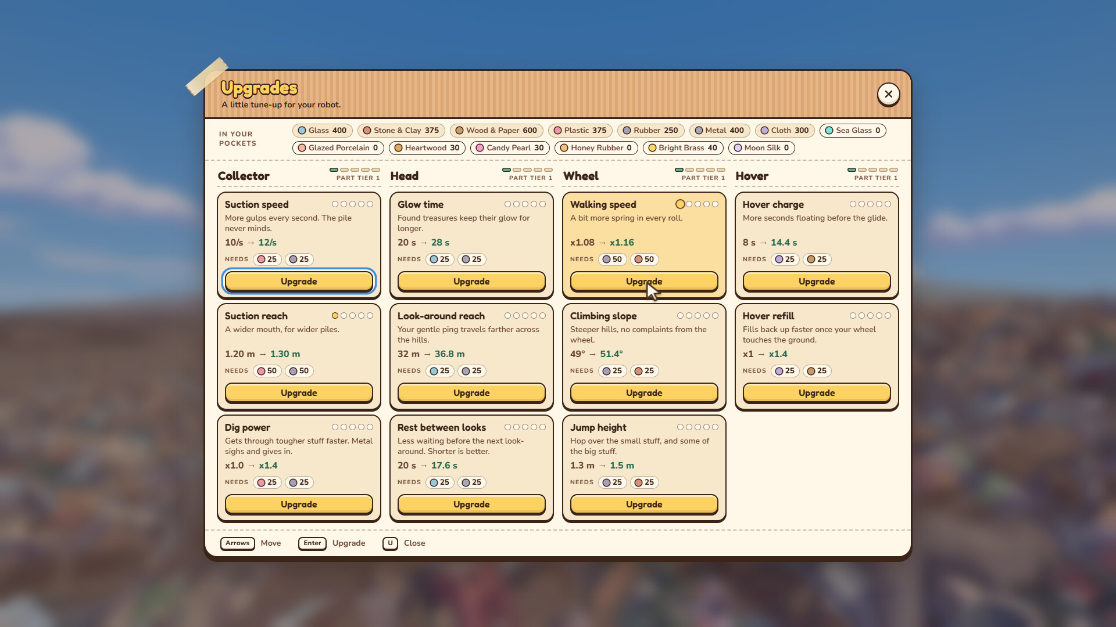Click the Cloth 300 resource chip

(785, 130)
